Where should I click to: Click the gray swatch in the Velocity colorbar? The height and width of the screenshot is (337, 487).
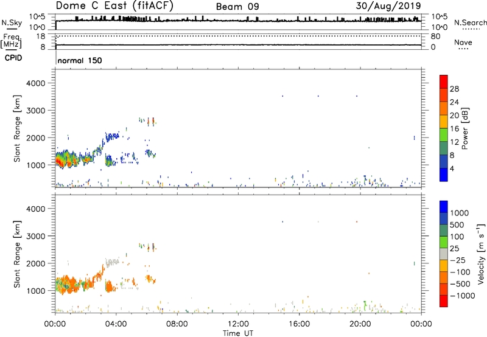(x=444, y=254)
